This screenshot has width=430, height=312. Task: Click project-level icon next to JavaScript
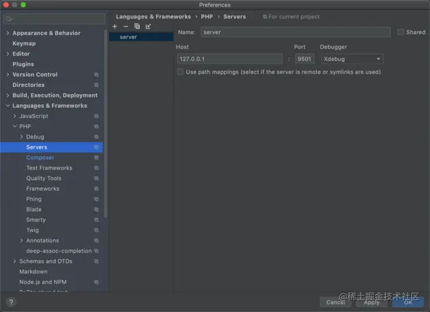[x=96, y=116]
